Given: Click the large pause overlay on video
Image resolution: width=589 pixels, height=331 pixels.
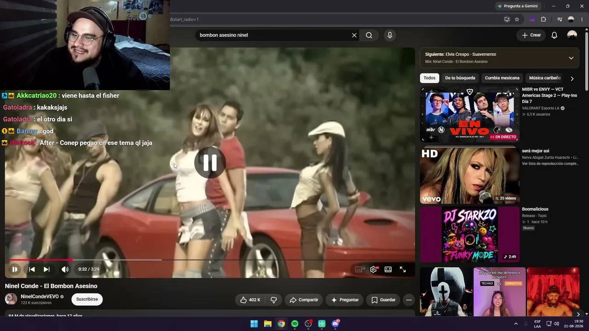Looking at the screenshot, I should 210,163.
